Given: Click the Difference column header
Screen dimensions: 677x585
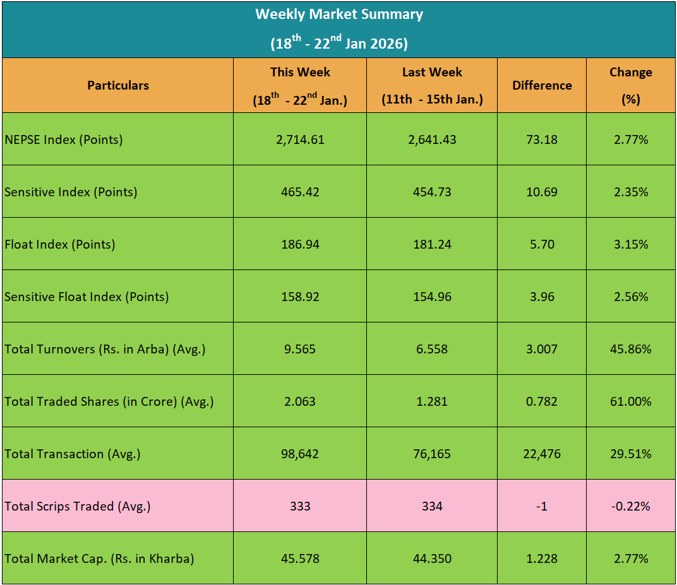Looking at the screenshot, I should pos(542,85).
